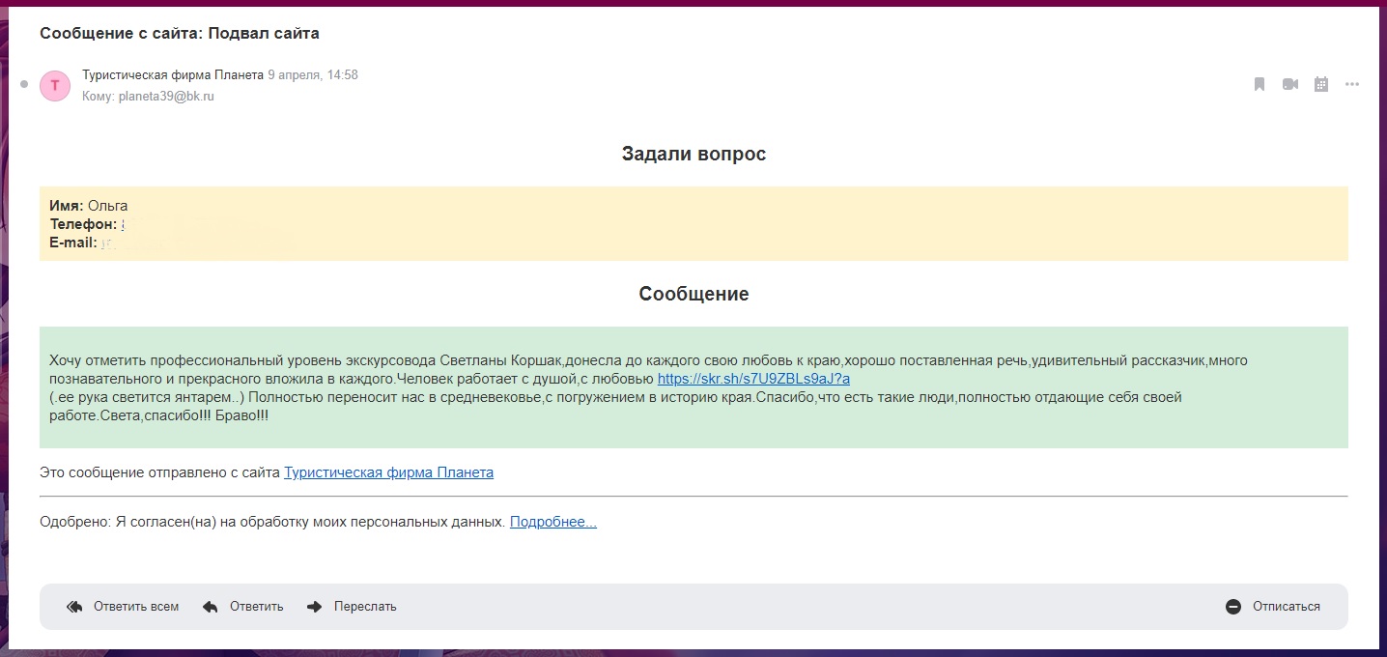The width and height of the screenshot is (1387, 657).
Task: Click the sender avatar letter T
Action: [x=54, y=85]
